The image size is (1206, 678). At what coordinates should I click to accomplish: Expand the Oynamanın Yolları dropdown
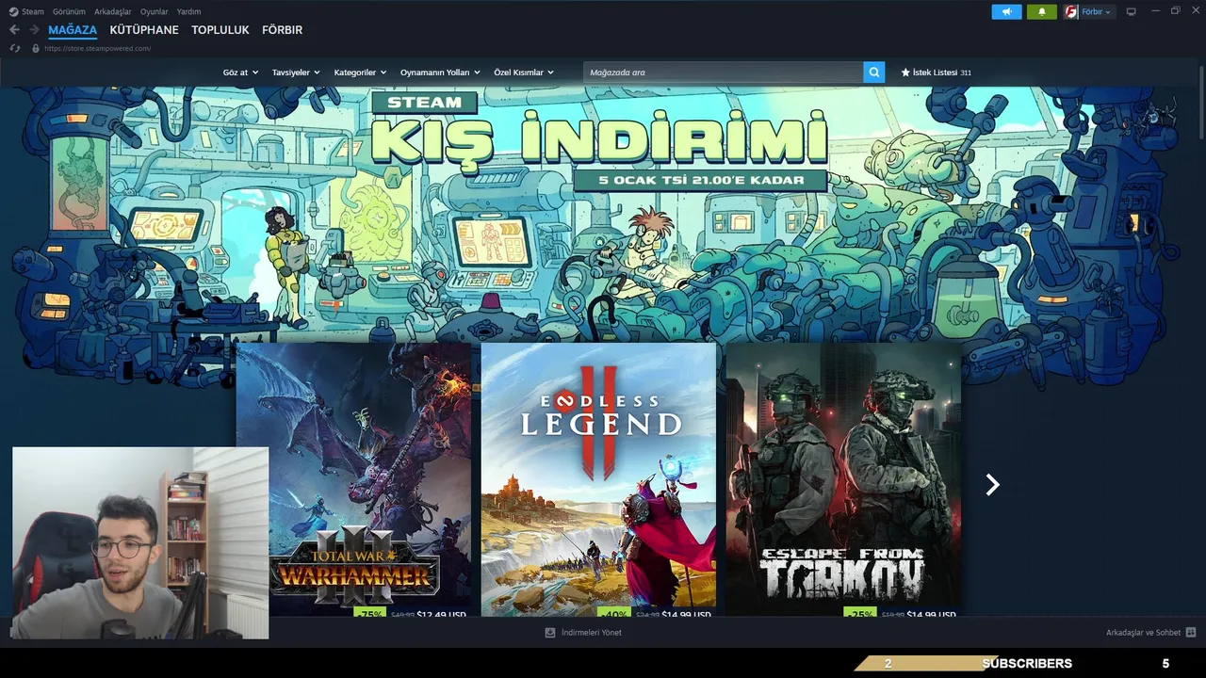(440, 73)
